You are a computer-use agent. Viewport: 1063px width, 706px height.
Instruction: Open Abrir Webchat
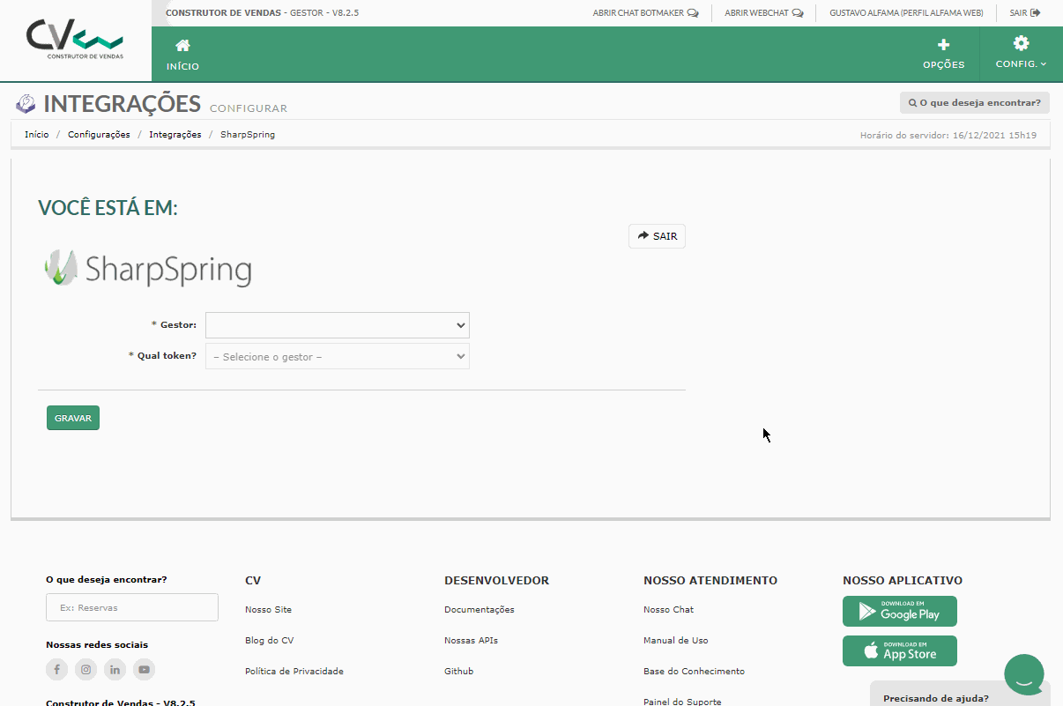[763, 13]
